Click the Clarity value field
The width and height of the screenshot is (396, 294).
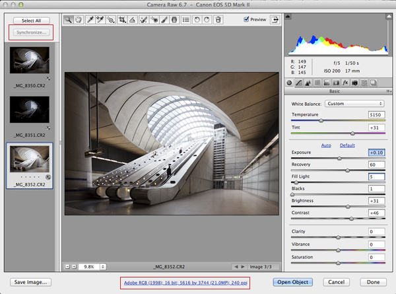click(x=377, y=231)
